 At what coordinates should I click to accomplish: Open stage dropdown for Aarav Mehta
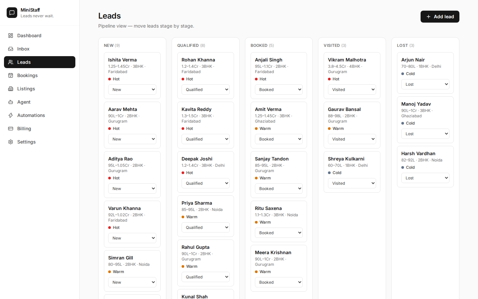click(x=132, y=139)
